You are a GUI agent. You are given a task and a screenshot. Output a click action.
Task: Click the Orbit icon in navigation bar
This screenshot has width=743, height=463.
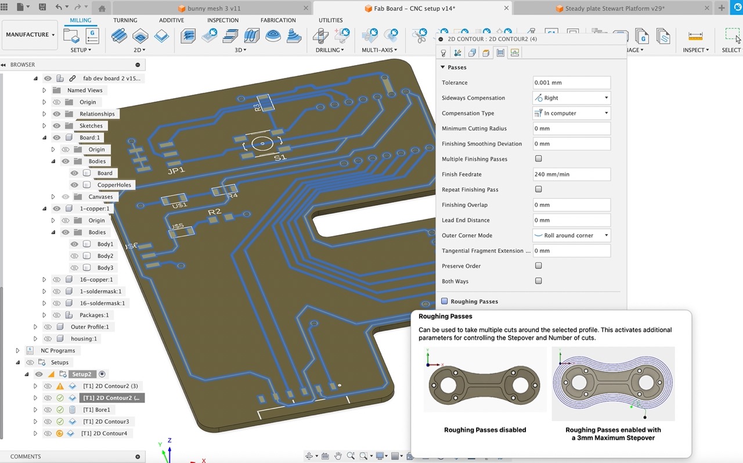(x=309, y=456)
